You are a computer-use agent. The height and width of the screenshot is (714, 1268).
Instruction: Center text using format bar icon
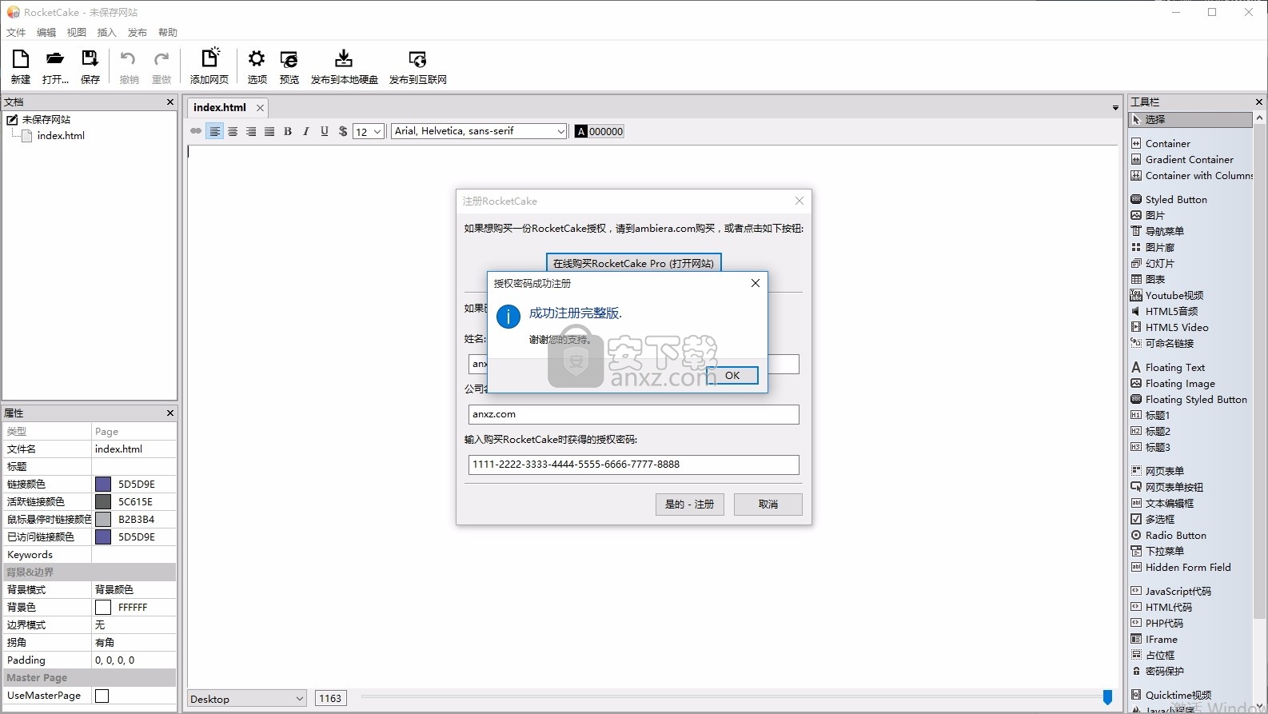(x=233, y=131)
